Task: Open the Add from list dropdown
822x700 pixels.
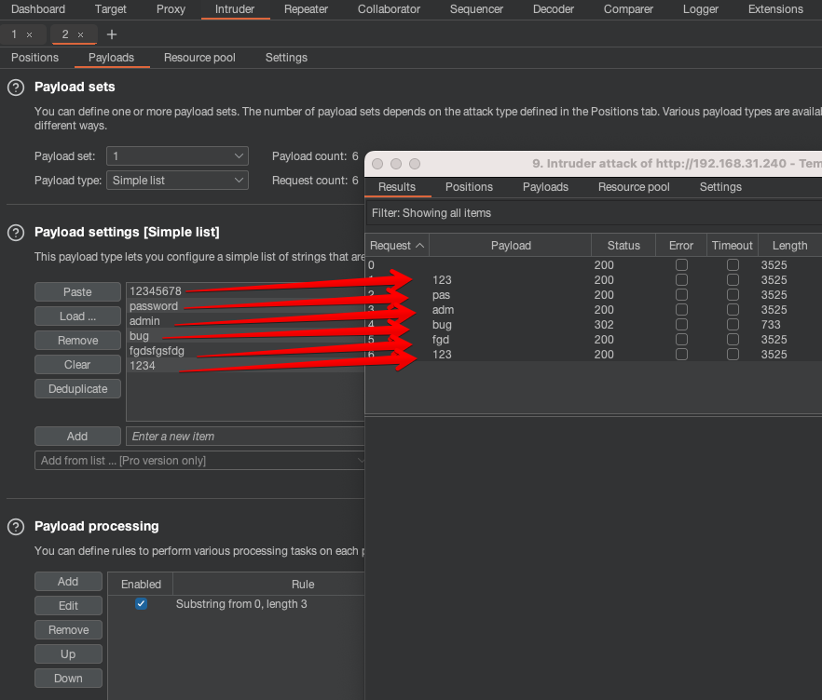Action: coord(199,461)
